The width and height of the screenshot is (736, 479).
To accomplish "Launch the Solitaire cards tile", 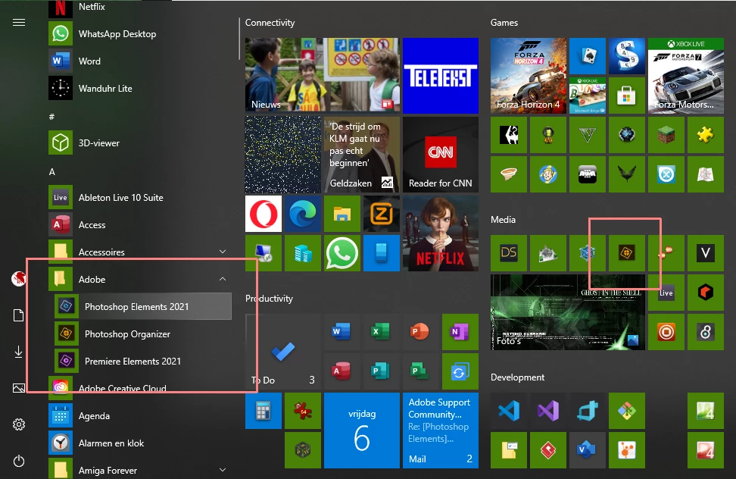I will (588, 56).
